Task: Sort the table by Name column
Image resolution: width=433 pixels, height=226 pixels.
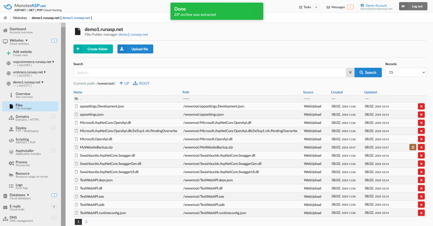Action: pyautogui.click(x=78, y=92)
